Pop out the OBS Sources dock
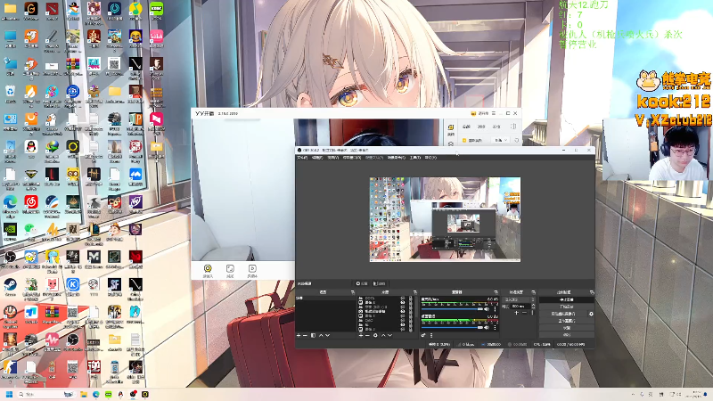This screenshot has height=401, width=713. coord(415,292)
